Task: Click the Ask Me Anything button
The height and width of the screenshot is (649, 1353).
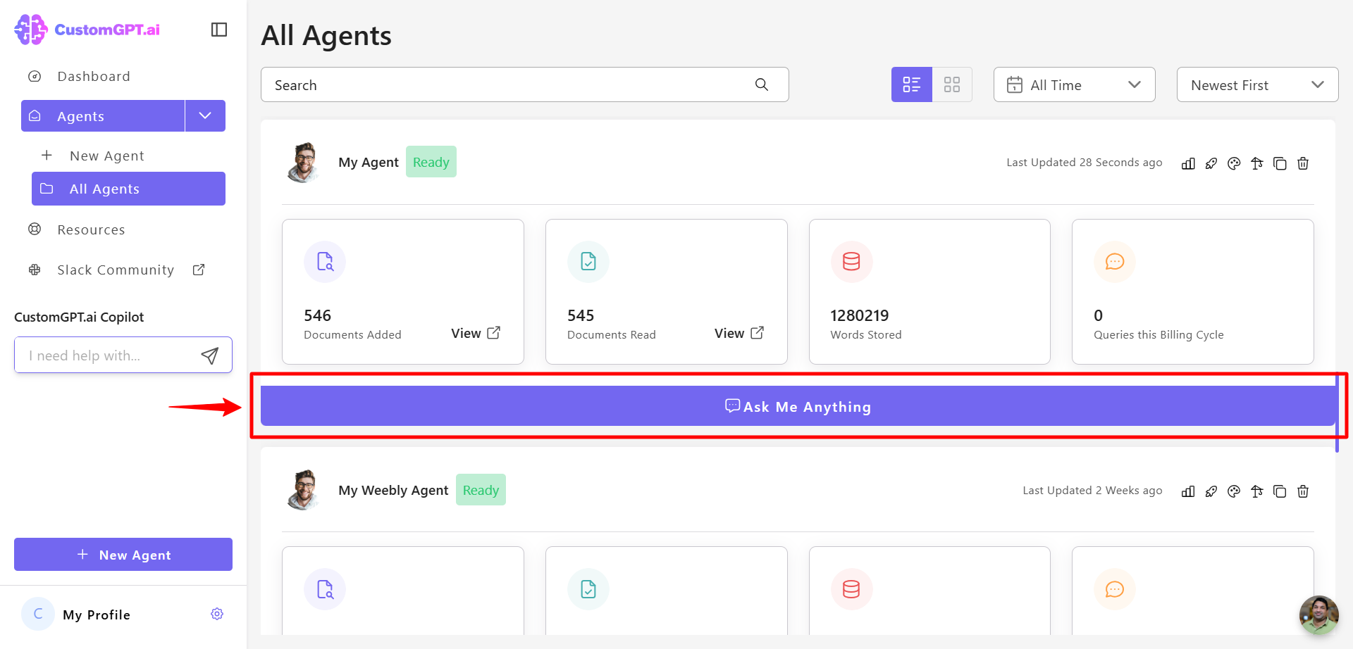Action: pos(798,406)
